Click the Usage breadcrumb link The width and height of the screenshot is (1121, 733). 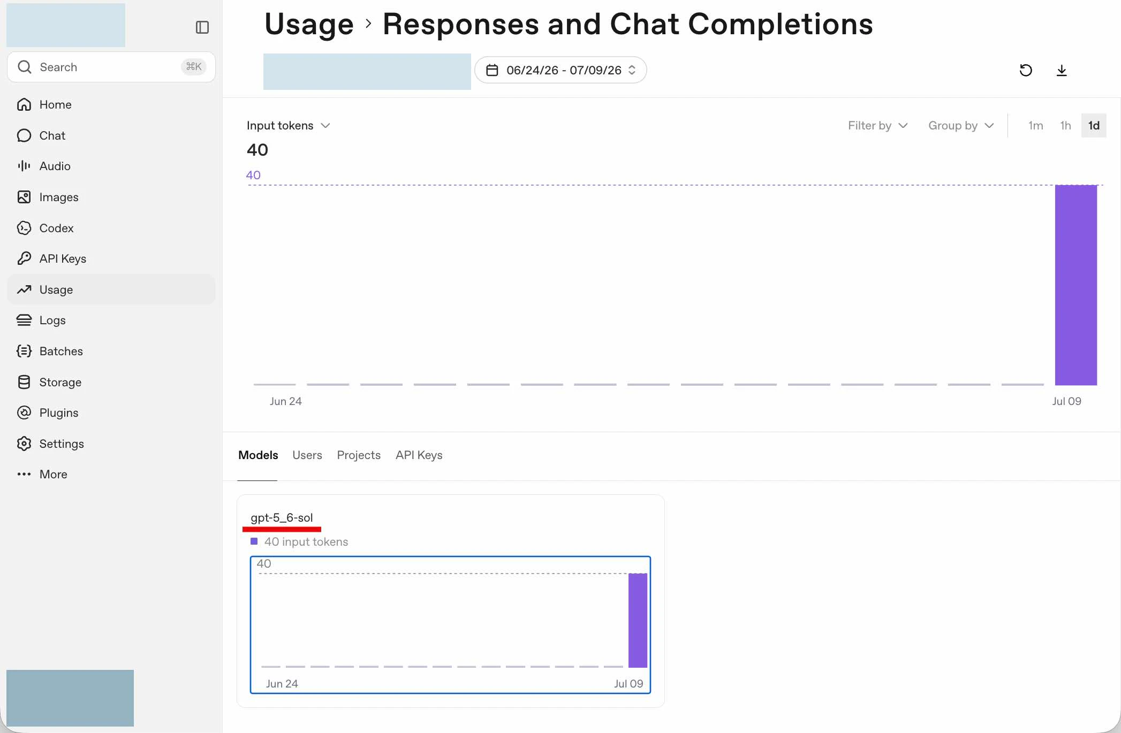[309, 24]
